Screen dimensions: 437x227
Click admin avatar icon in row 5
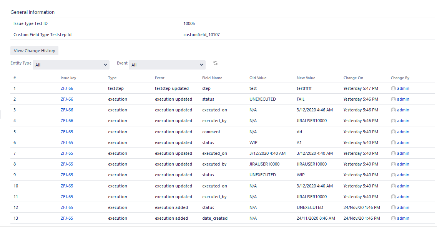[393, 132]
